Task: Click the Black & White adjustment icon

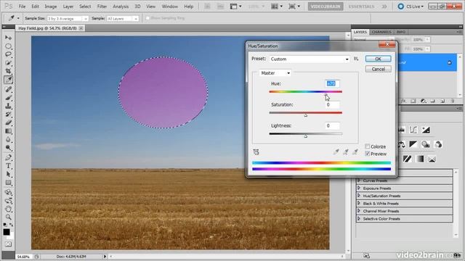Action: pyautogui.click(x=413, y=144)
